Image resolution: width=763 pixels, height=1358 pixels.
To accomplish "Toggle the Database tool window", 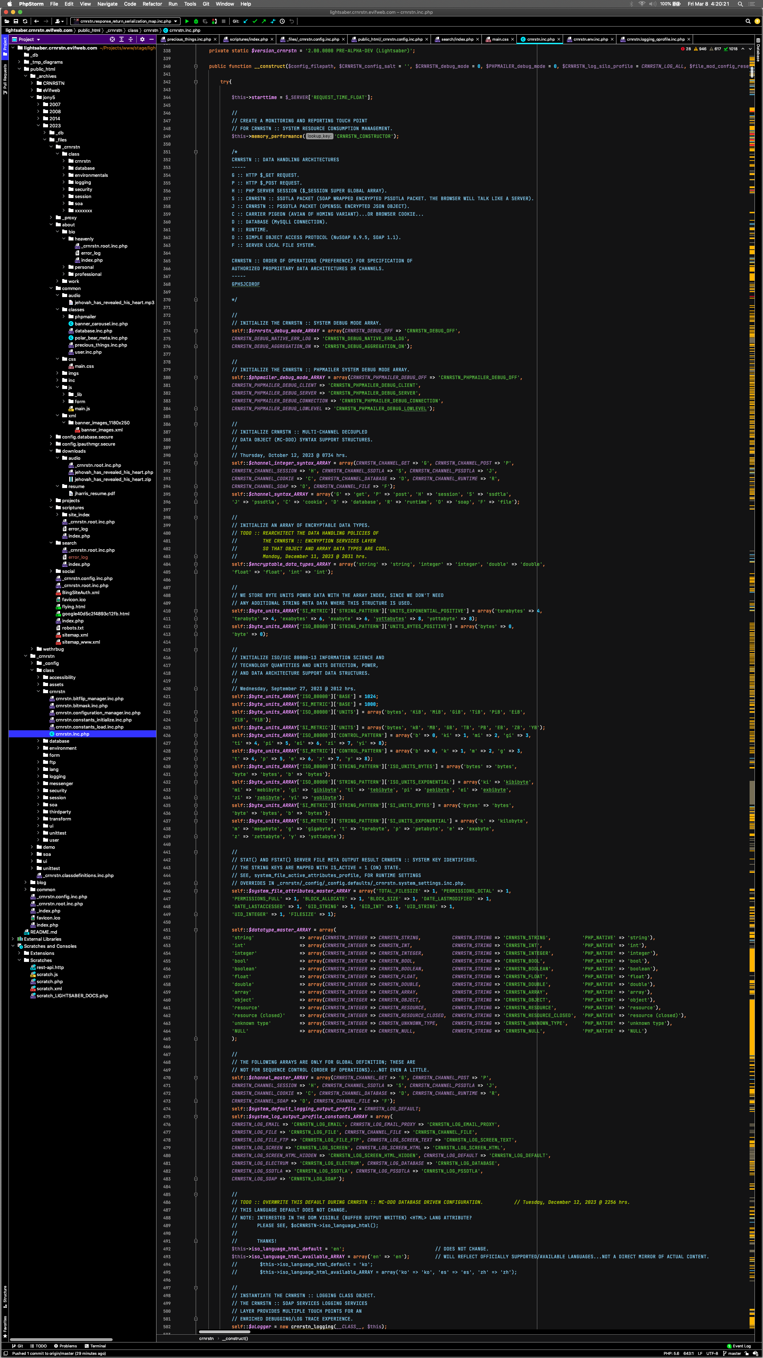I will pyautogui.click(x=758, y=50).
